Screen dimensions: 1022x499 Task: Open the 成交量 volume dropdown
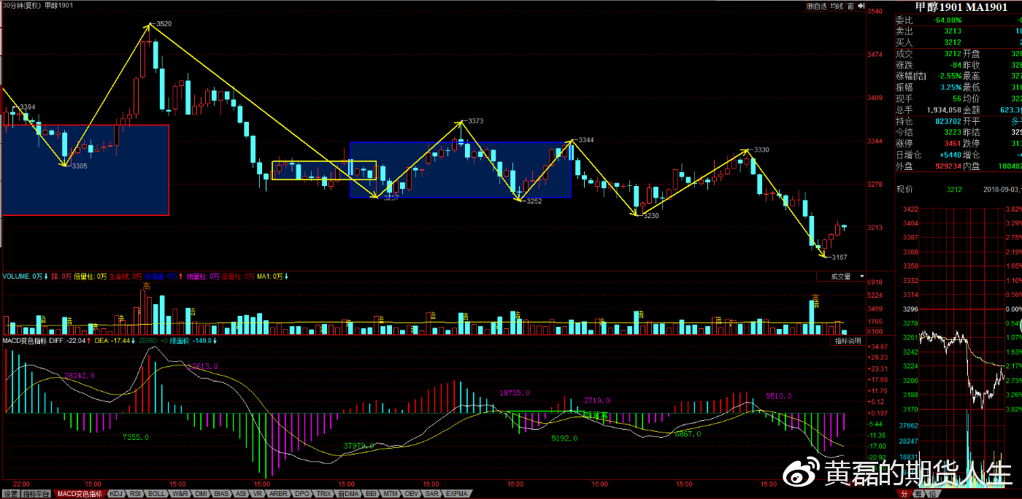point(840,277)
